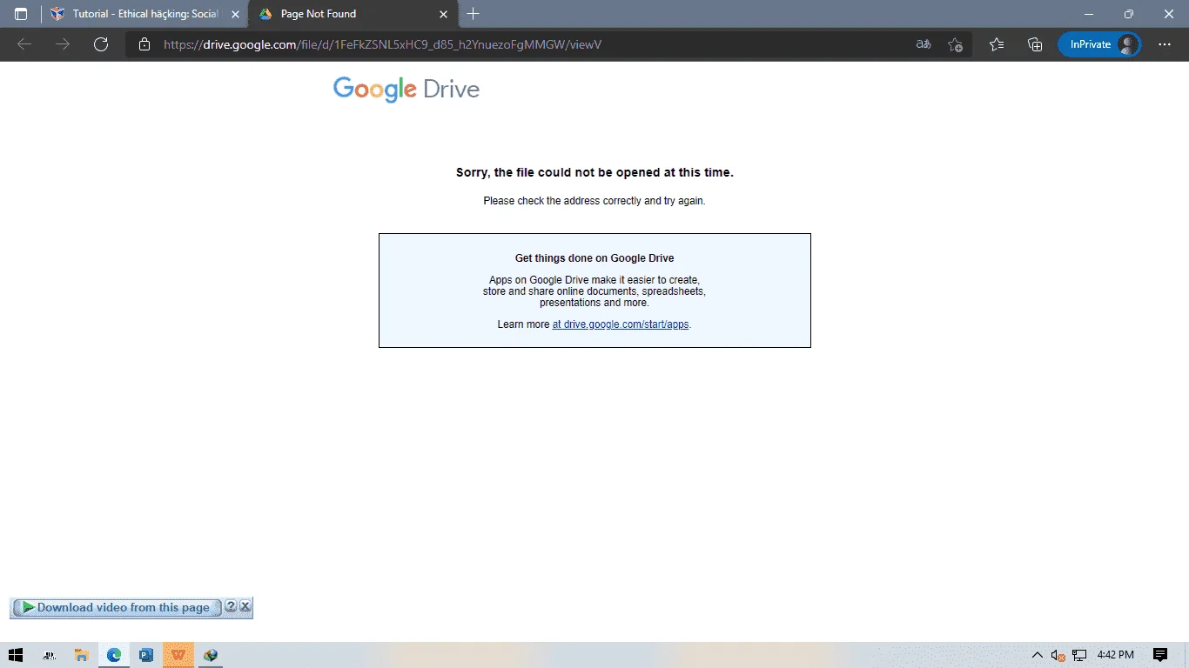Open File Explorer from taskbar
This screenshot has height=668, width=1189.
pyautogui.click(x=81, y=655)
